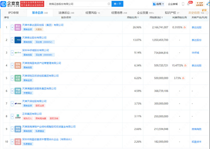The height and width of the screenshot is (149, 210).
Task: Click the 渤海国有 orange company logo
Action: (18, 66)
